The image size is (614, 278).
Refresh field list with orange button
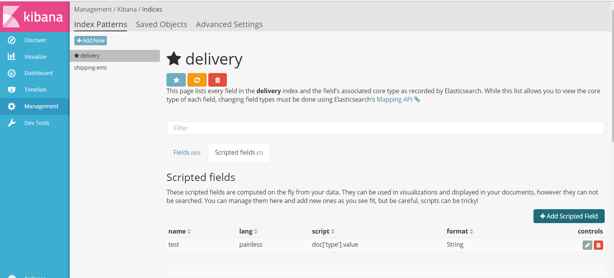(197, 80)
